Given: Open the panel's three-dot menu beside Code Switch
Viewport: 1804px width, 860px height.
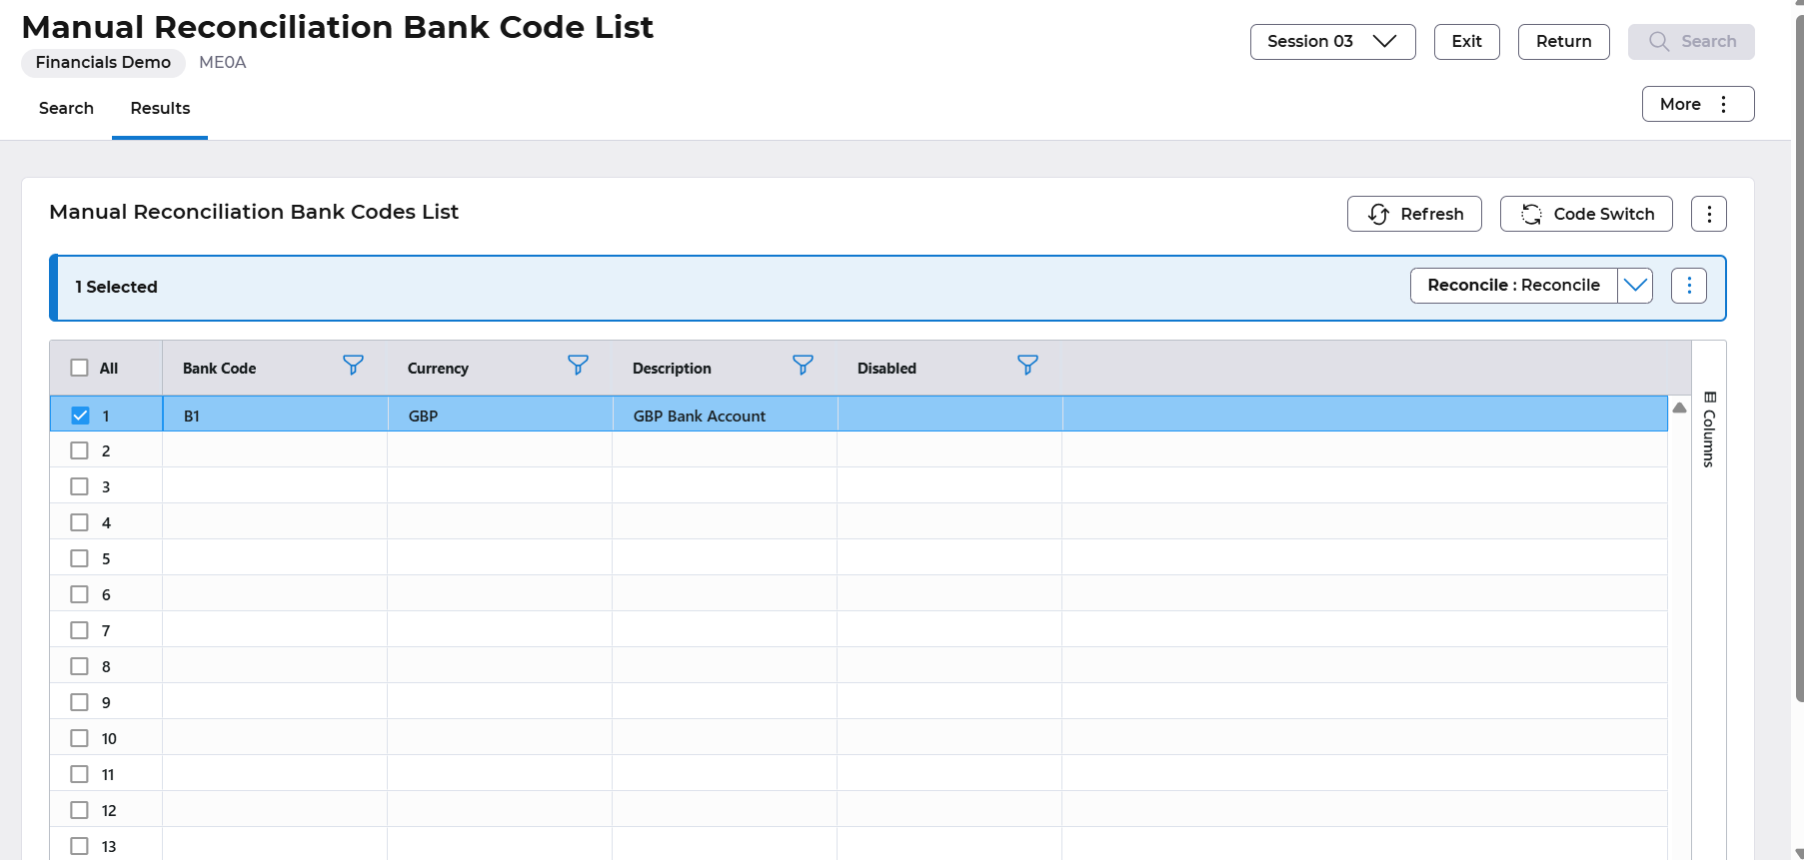Looking at the screenshot, I should tap(1708, 214).
